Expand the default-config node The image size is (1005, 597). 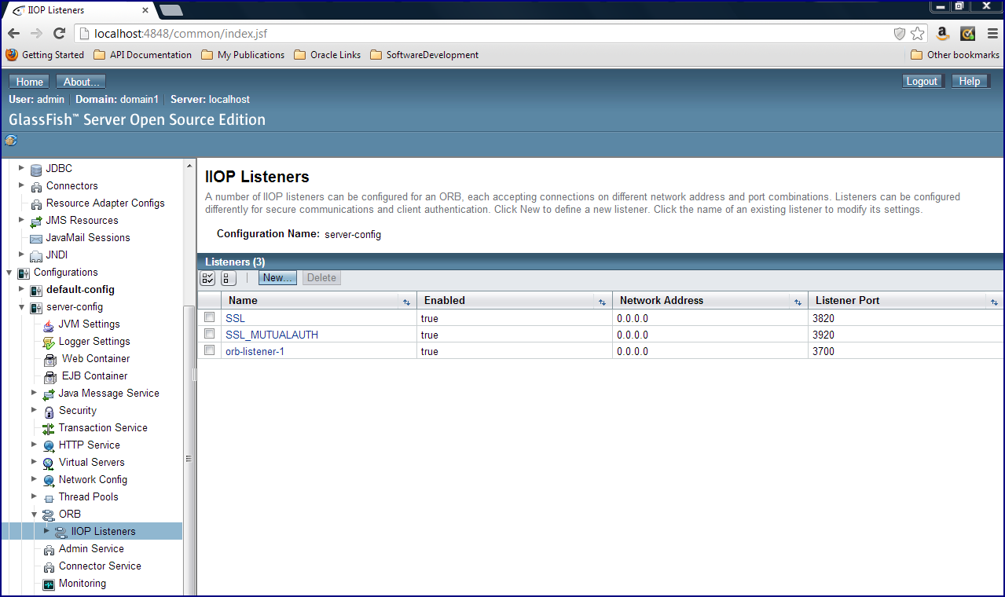click(21, 289)
